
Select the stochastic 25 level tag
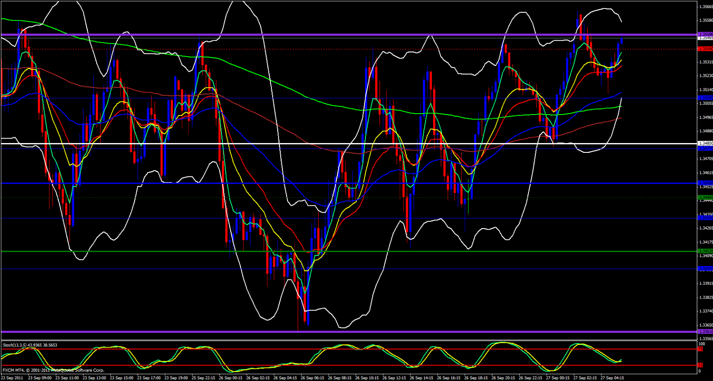coord(701,365)
